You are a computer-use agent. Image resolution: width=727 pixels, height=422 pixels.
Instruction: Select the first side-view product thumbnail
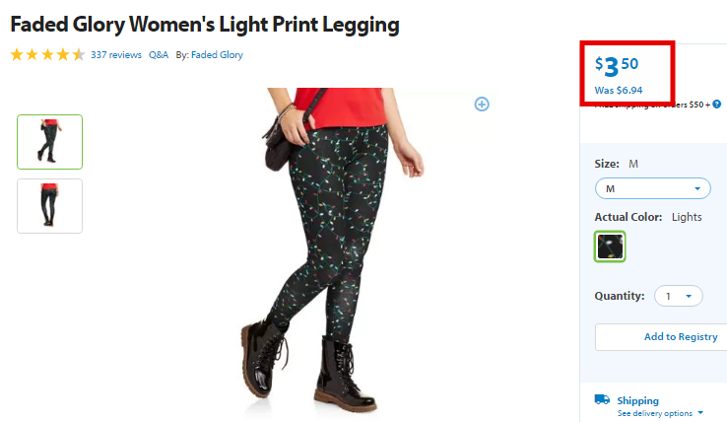click(x=49, y=142)
